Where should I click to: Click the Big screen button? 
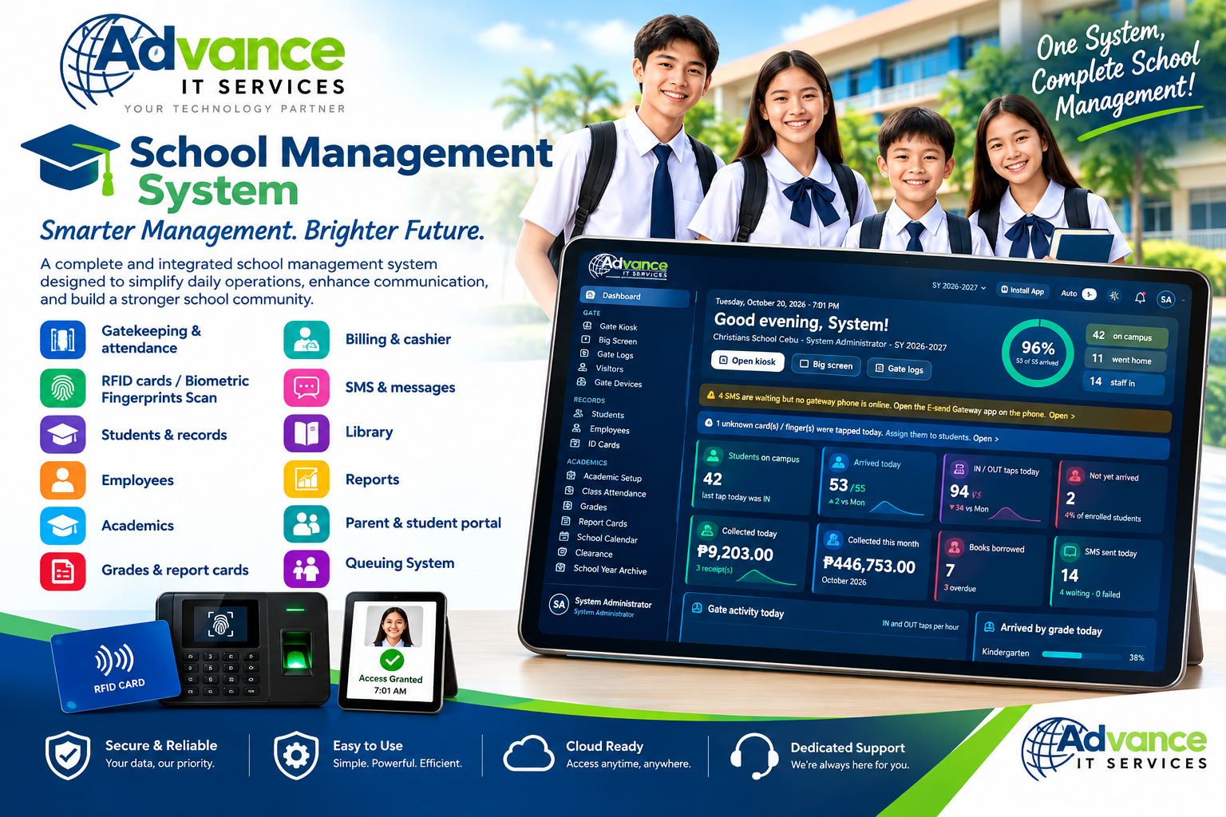(x=826, y=365)
